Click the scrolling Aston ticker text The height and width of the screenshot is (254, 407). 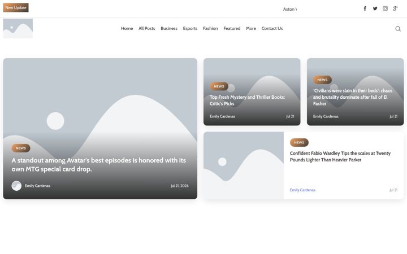tap(290, 9)
